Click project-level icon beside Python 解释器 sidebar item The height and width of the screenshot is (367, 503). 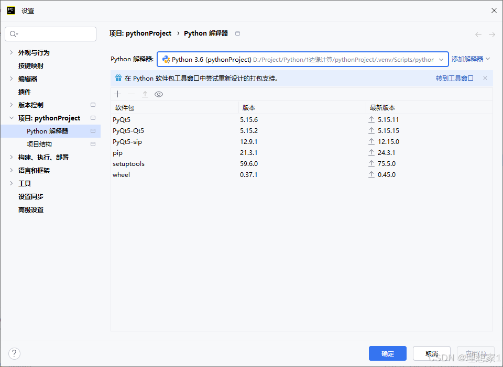(93, 131)
